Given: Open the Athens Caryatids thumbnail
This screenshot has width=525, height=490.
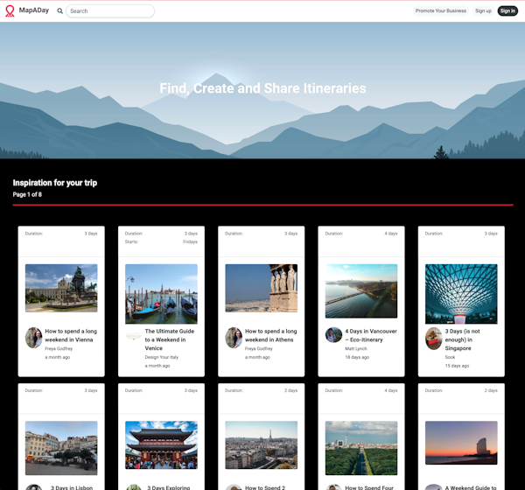Looking at the screenshot, I should 261,289.
